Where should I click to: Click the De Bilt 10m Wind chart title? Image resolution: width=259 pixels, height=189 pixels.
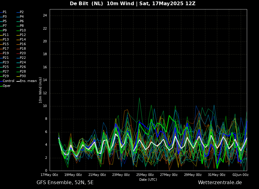tap(133, 4)
